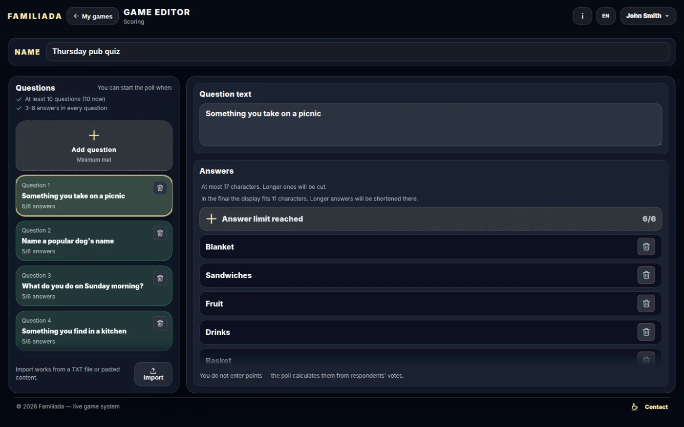This screenshot has height=427, width=684.
Task: Click the Import button
Action: pyautogui.click(x=153, y=374)
